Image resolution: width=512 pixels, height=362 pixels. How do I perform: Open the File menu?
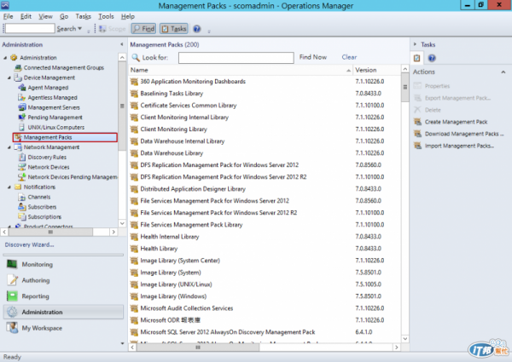(x=9, y=16)
